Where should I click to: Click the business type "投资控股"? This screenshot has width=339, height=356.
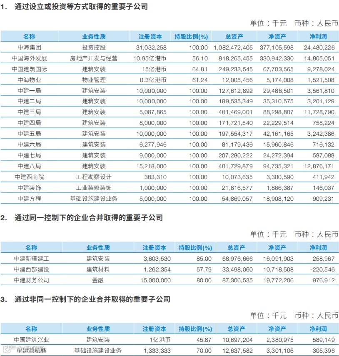(x=94, y=47)
